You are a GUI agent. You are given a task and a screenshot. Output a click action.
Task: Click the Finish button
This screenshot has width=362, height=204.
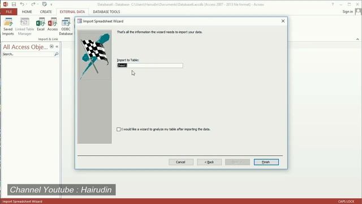click(x=266, y=162)
